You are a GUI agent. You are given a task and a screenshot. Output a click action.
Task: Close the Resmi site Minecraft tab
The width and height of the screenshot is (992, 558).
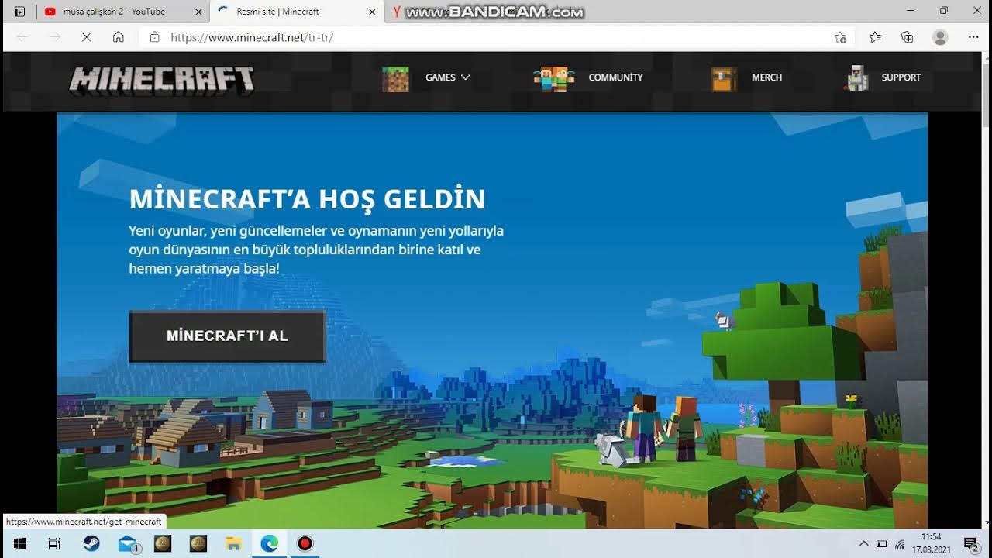tap(372, 12)
